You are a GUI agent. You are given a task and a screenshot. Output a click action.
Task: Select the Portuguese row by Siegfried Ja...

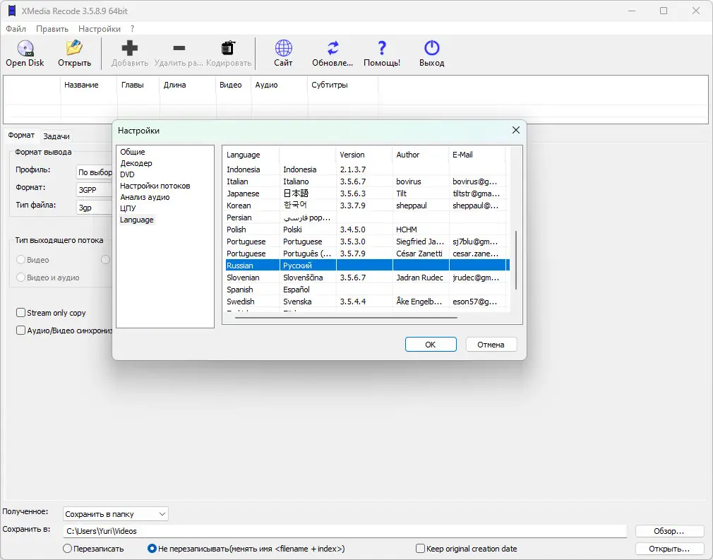tap(367, 242)
